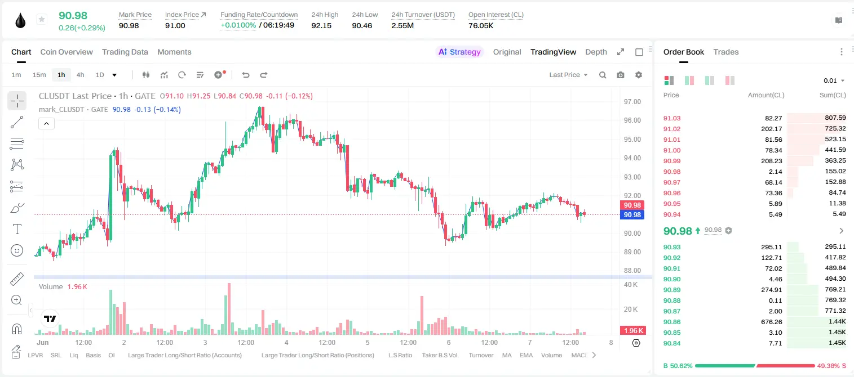Open the emoji icons tool
This screenshot has height=377, width=854.
click(x=17, y=250)
